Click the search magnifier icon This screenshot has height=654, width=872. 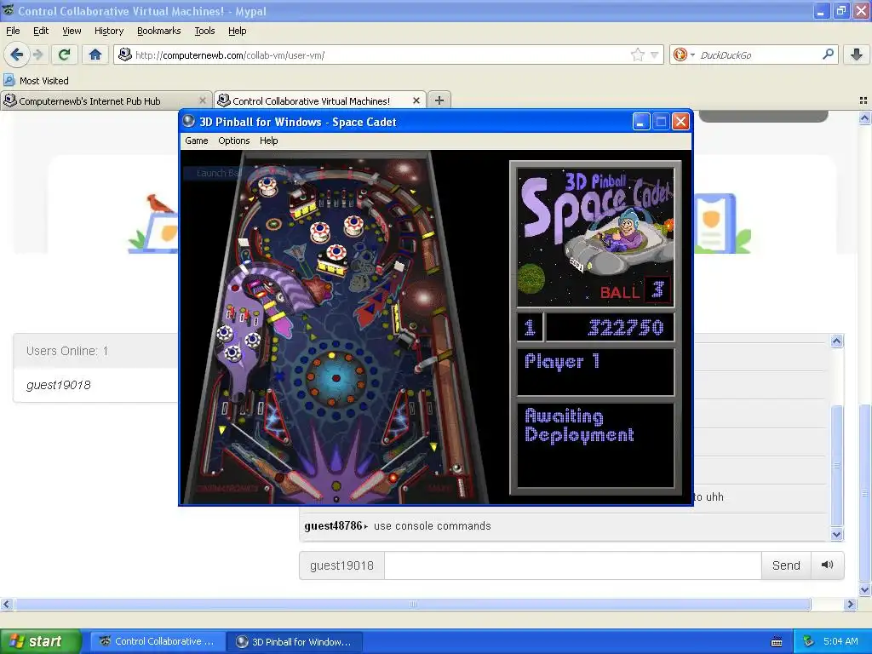(828, 54)
